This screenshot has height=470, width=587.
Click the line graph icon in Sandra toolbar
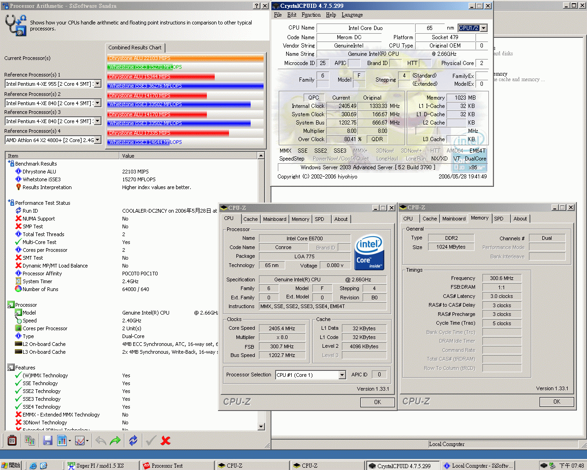click(x=80, y=440)
